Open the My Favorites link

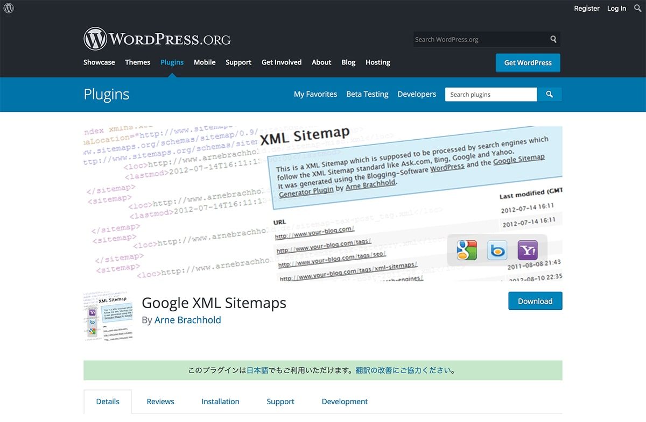pyautogui.click(x=315, y=94)
